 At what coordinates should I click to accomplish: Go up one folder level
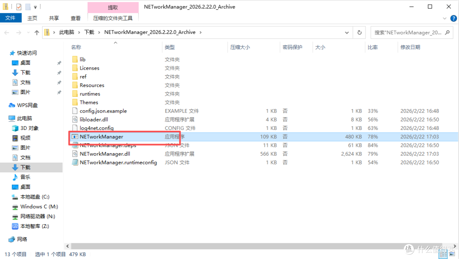pos(37,32)
